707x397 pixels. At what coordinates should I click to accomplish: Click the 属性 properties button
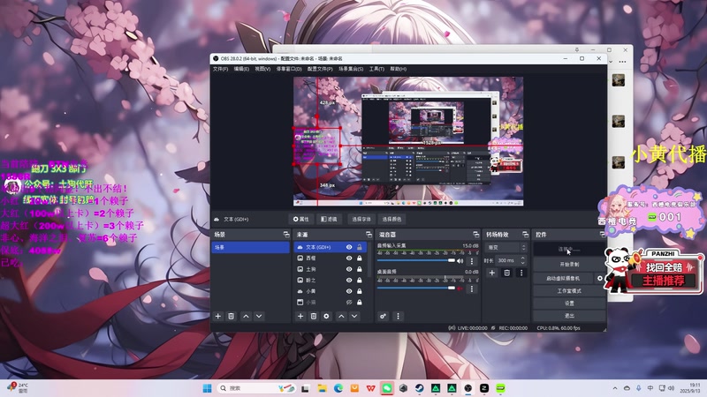click(x=300, y=219)
